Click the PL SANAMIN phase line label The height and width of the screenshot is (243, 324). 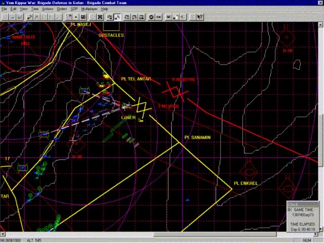(197, 137)
